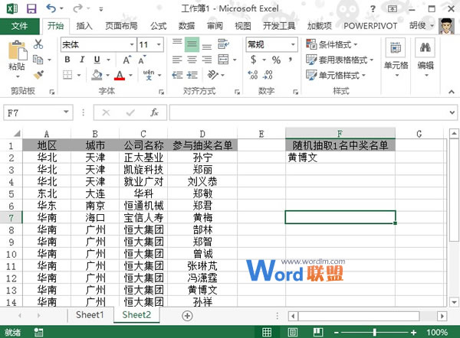Switch to the POWERPIVOT tab
460x338 pixels.
point(370,26)
